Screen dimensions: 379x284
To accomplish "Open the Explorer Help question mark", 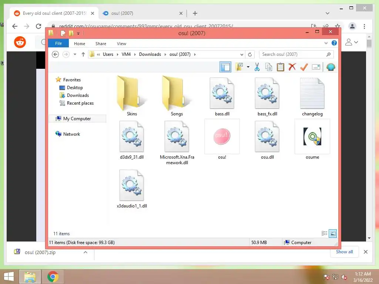I will tap(334, 43).
